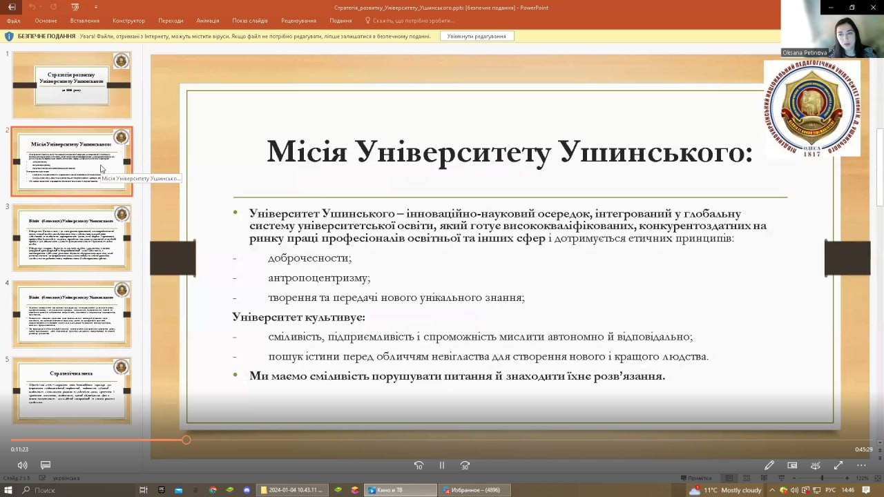Start Slide Show from status bar icon
The width and height of the screenshot is (884, 497).
[781, 478]
